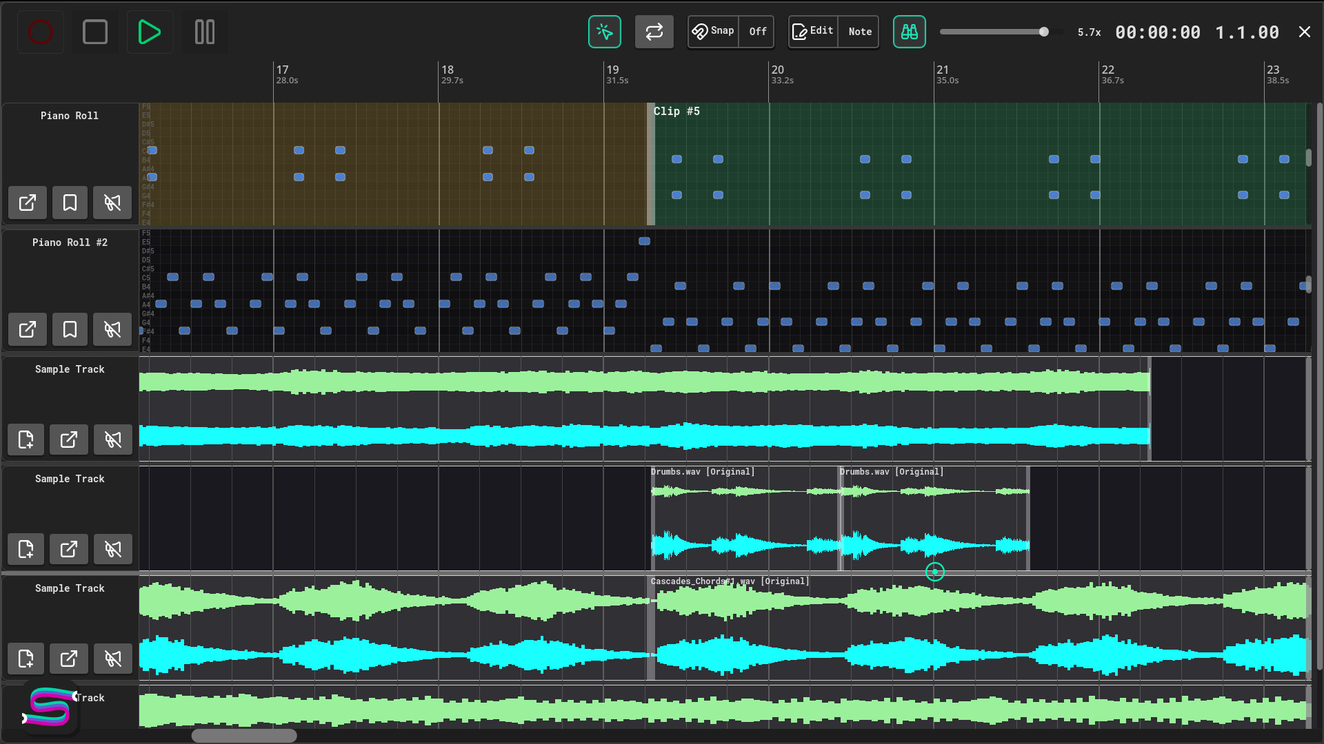Mute the Piano Roll track
Screen dimensions: 1324x744
112,203
